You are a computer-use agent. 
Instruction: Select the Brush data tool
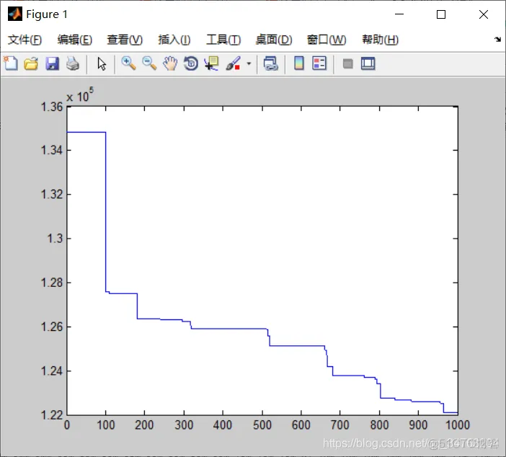(234, 63)
